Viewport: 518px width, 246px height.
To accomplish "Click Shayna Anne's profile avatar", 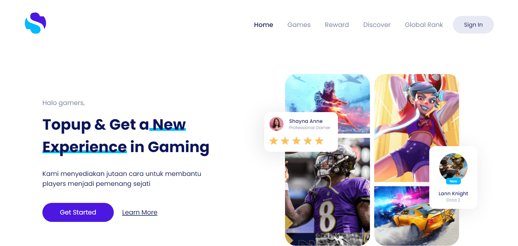I will pos(276,124).
